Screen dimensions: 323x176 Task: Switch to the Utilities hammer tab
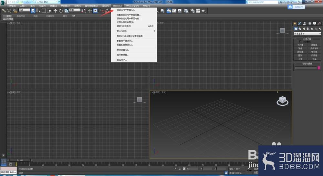pyautogui.click(x=319, y=24)
